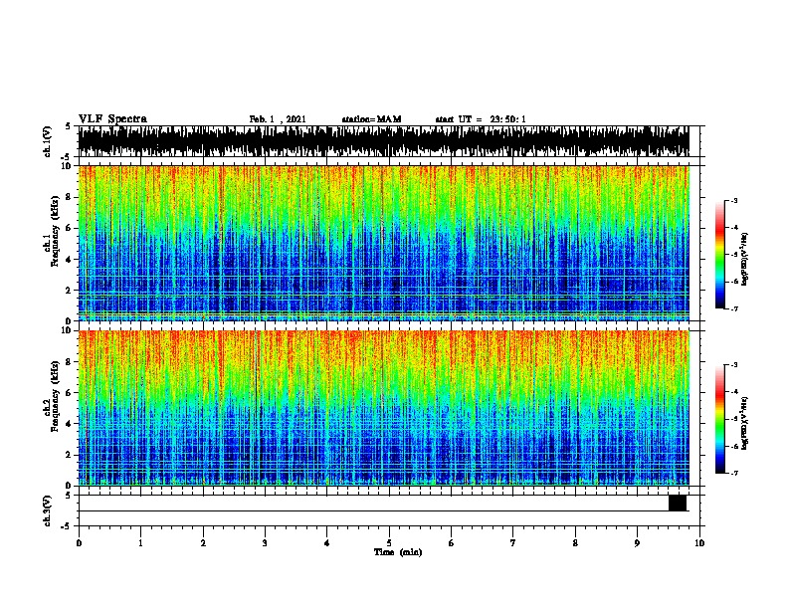Viewport: 788px width, 609px height.
Task: Click the "start UT = 23:50:1" header text
Action: pyautogui.click(x=481, y=119)
